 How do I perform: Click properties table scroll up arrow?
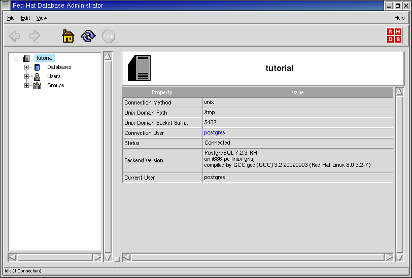click(x=399, y=92)
